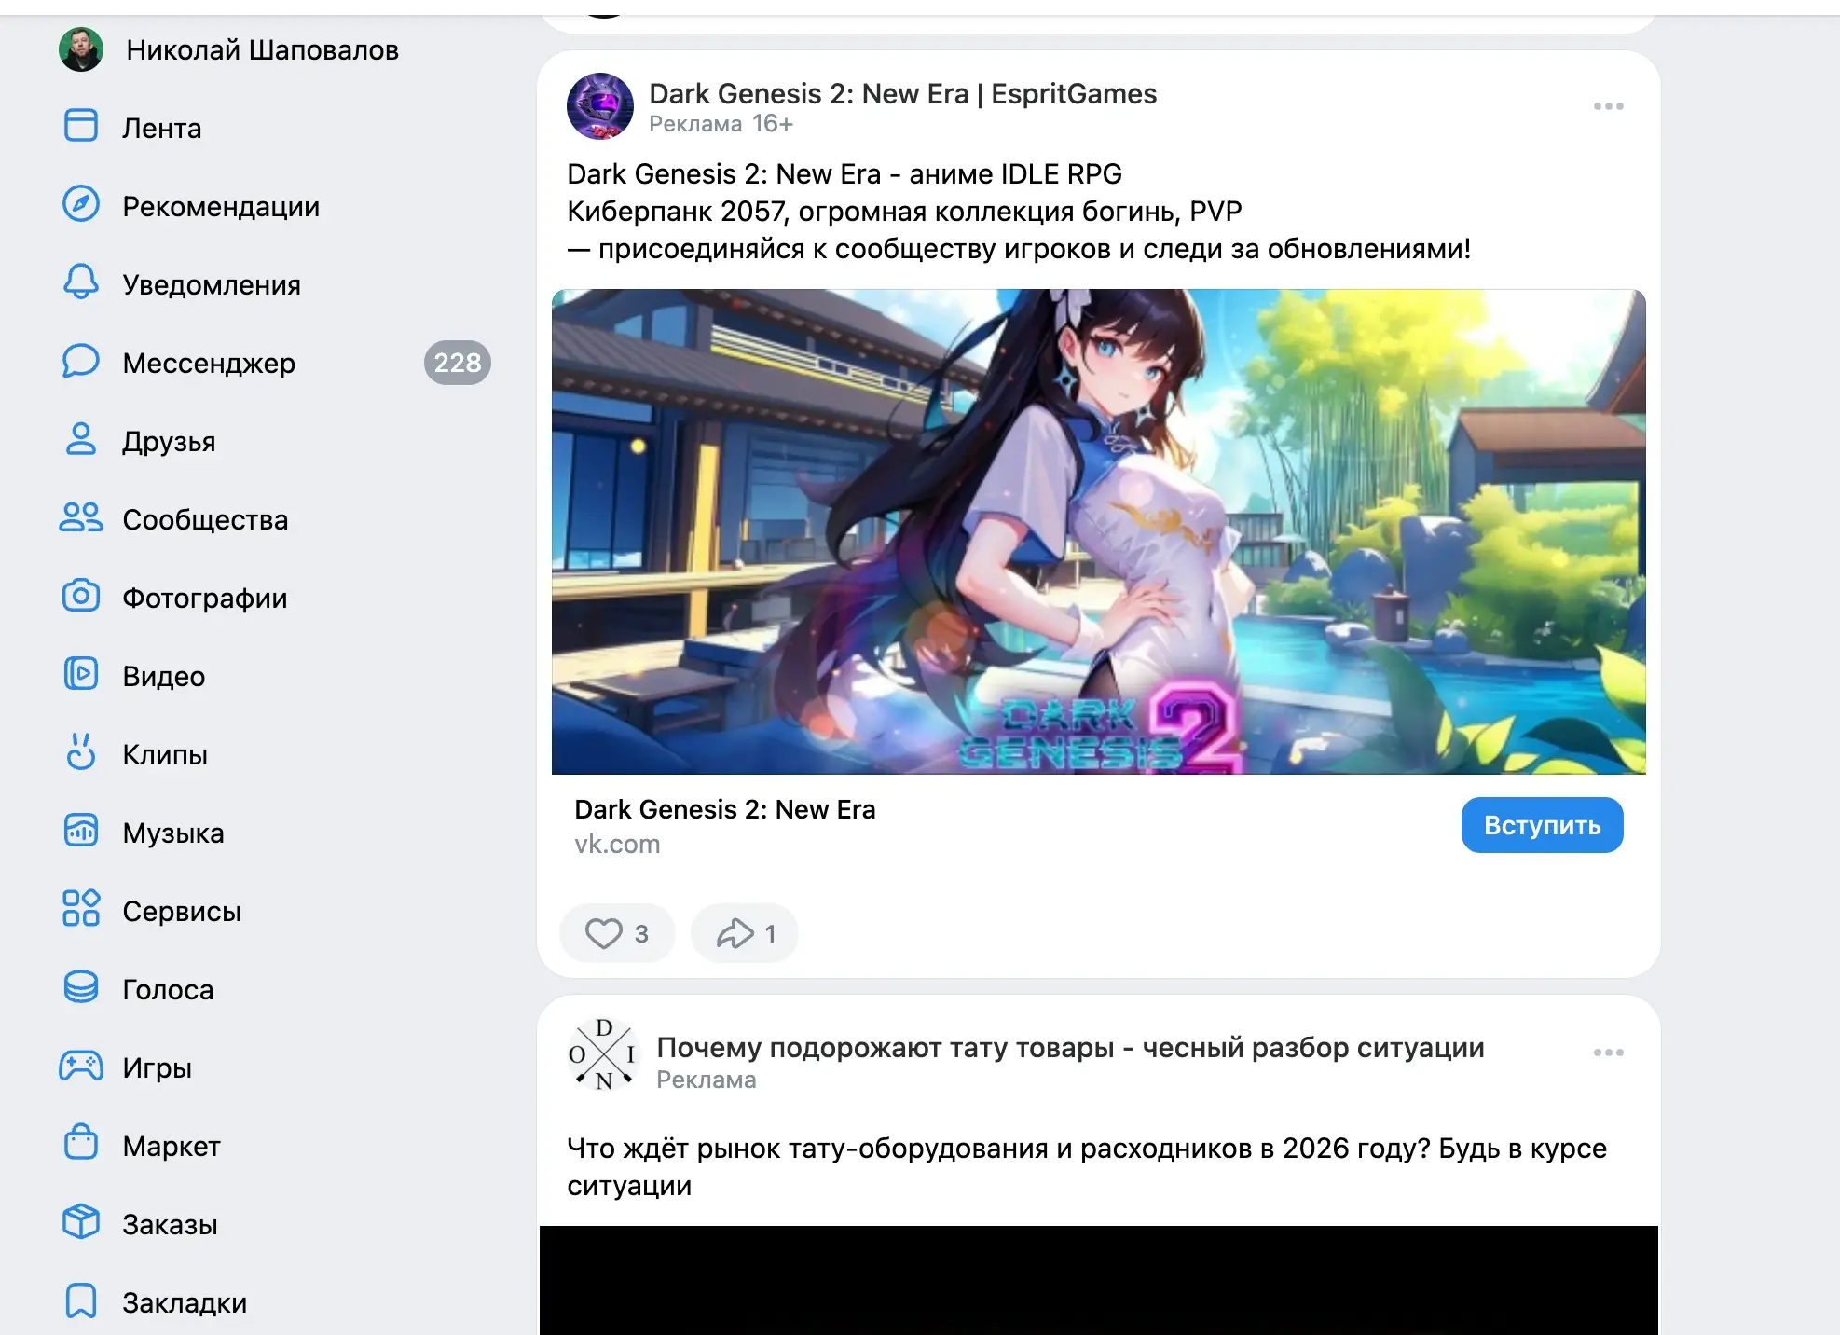This screenshot has width=1840, height=1335.
Task: Like the Dark Genesis 2 post
Action: coord(617,933)
